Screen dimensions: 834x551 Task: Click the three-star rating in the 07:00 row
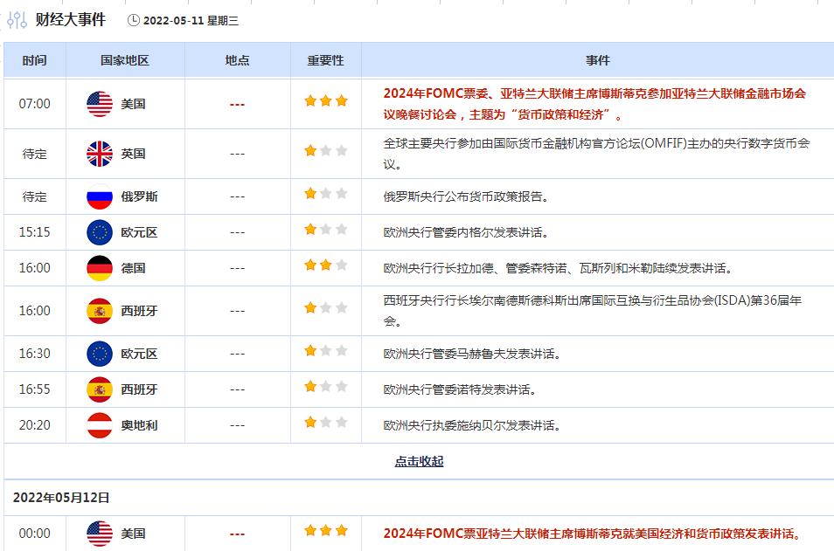(325, 101)
